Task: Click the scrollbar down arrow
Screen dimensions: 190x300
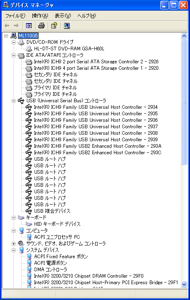Action: pyautogui.click(x=184, y=284)
